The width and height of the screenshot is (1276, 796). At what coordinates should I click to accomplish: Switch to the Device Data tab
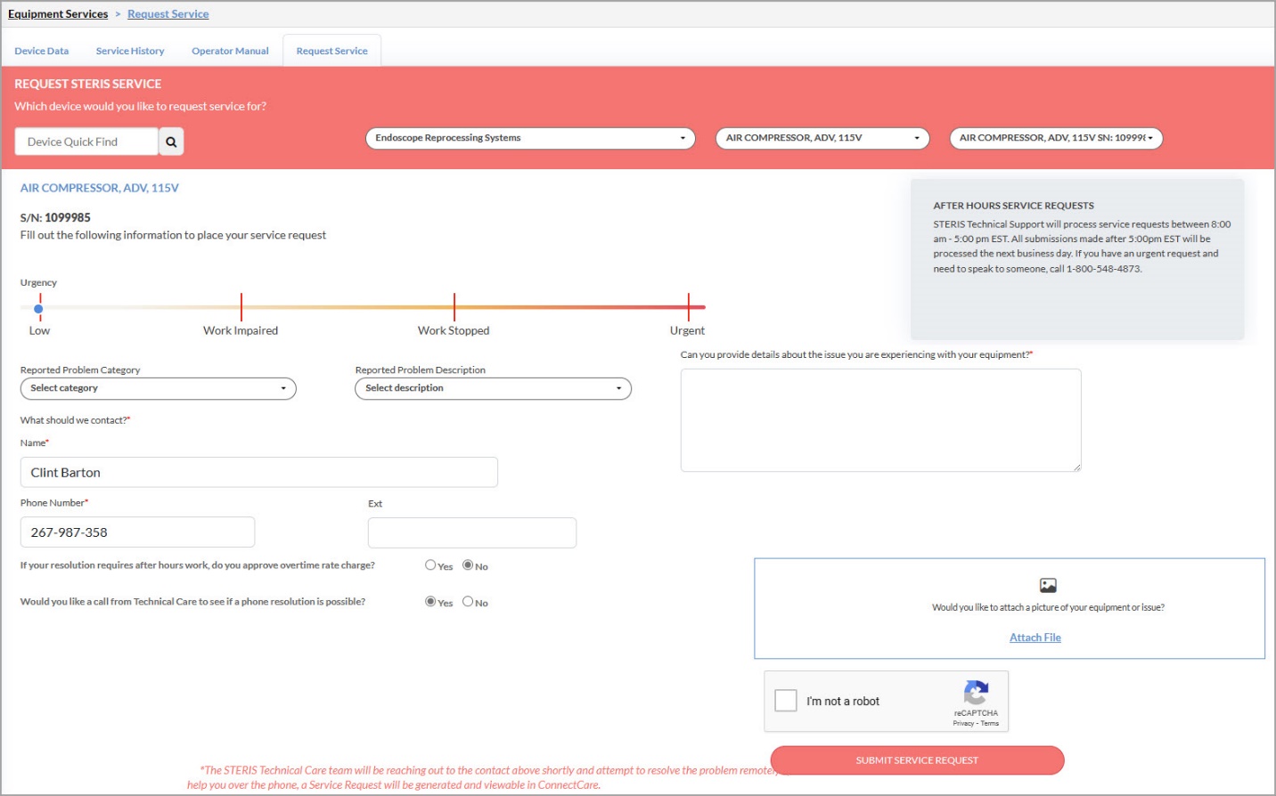(x=42, y=51)
